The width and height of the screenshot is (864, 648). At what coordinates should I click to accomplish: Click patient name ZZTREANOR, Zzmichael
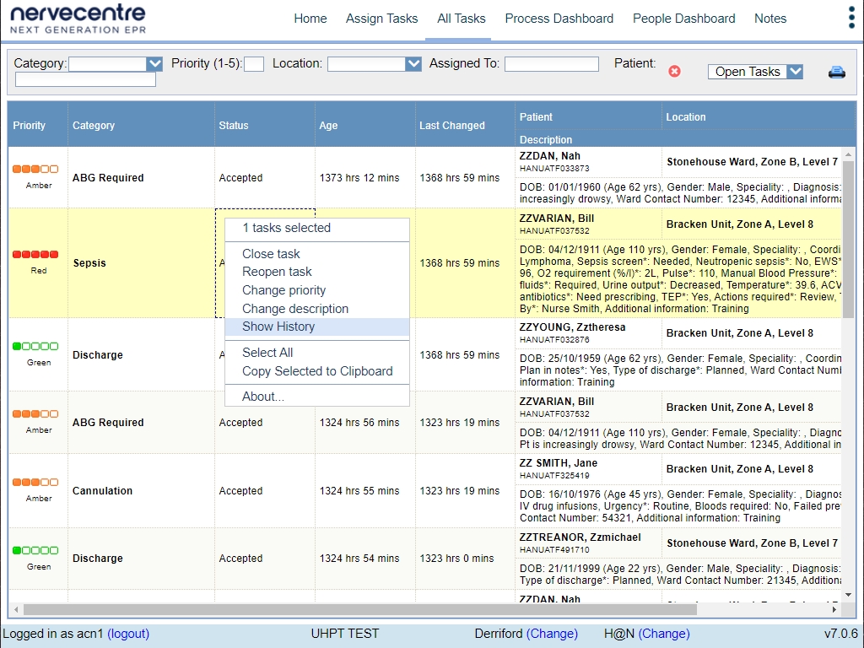[x=580, y=537]
